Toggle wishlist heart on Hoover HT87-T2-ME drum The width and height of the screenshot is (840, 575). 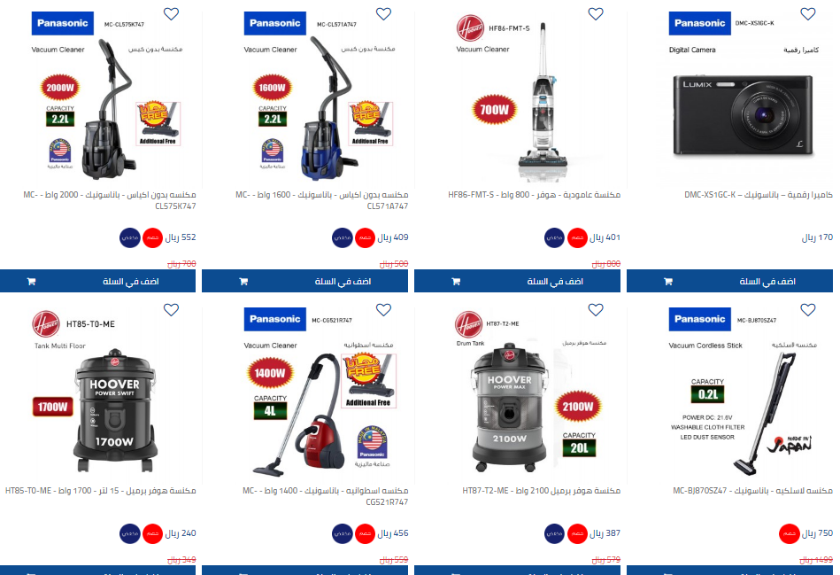[x=596, y=310]
